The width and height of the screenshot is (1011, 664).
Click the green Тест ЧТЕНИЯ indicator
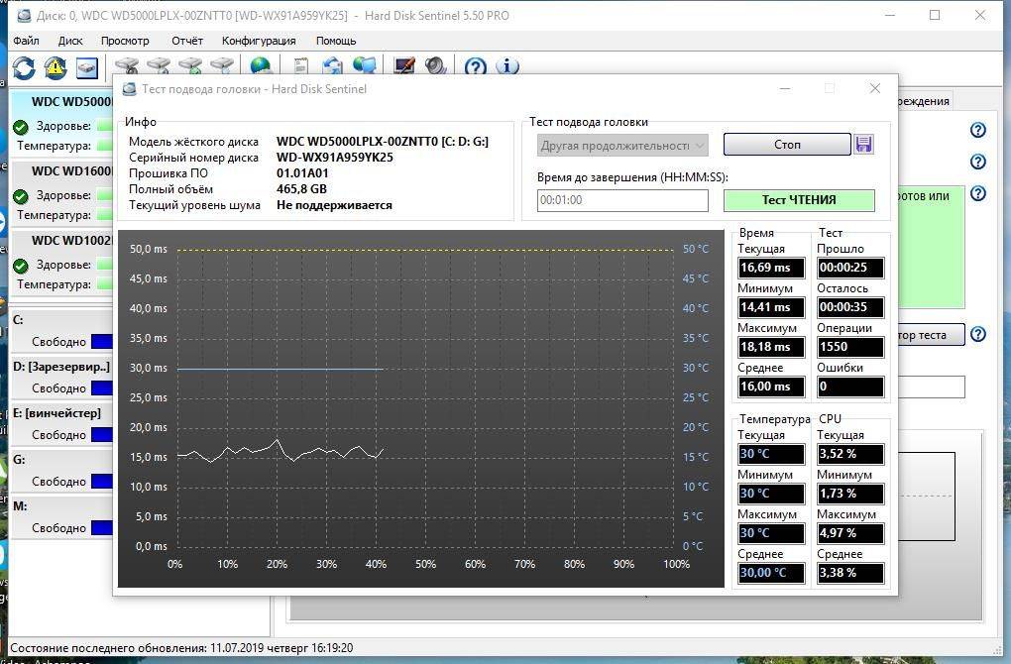800,200
